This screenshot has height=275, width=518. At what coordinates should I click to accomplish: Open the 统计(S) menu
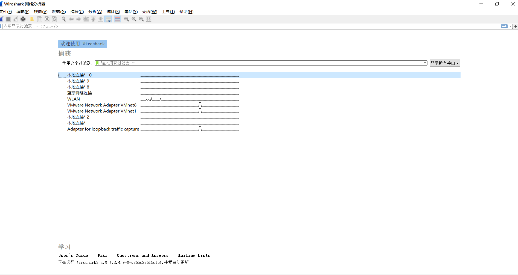point(113,11)
